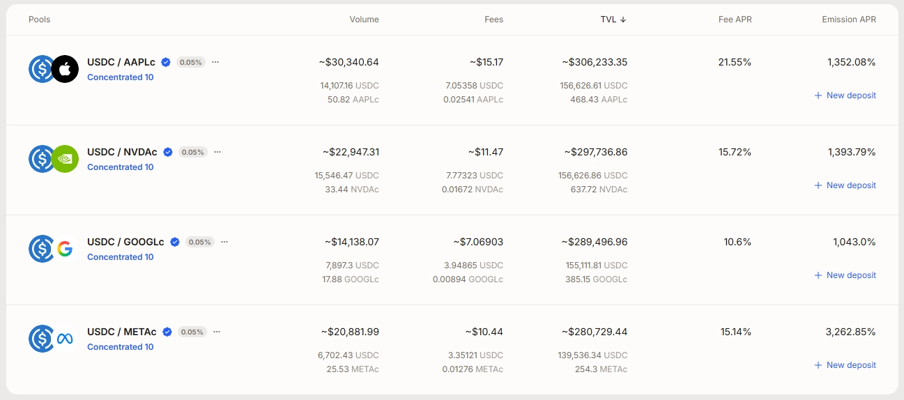Click 0.05% fee badge on GOOGLc pool

click(200, 242)
